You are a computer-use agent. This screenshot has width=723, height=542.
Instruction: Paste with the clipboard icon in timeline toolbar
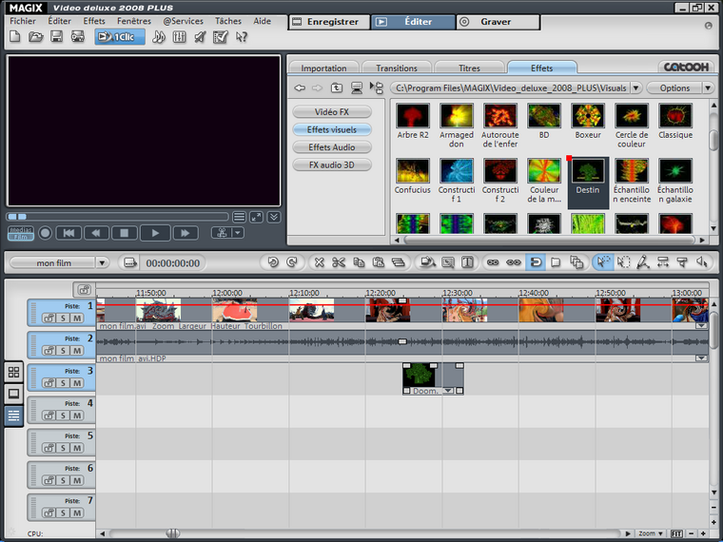[x=378, y=262]
